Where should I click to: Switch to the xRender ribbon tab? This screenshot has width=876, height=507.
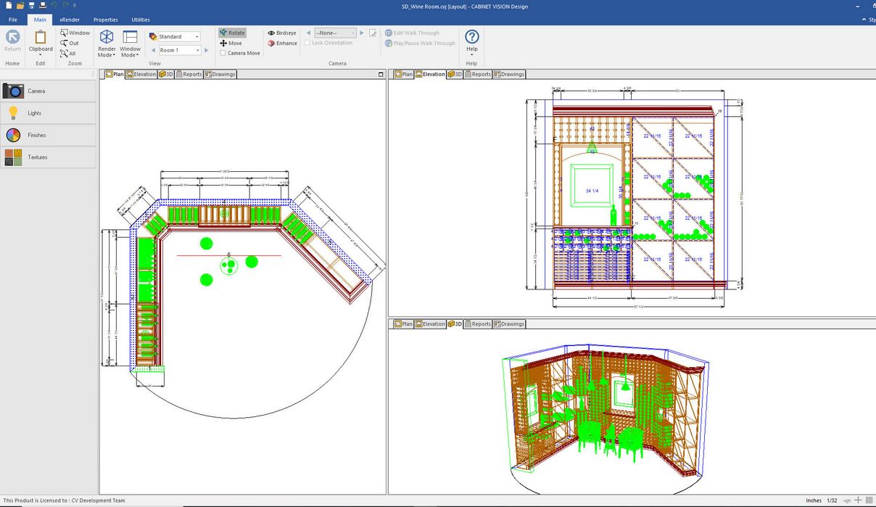[x=70, y=20]
